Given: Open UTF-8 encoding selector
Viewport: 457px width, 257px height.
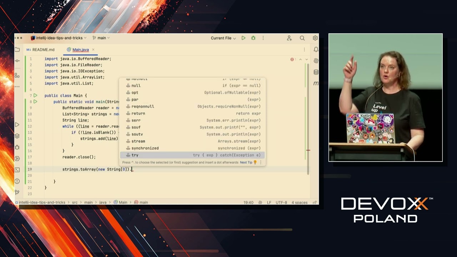Looking at the screenshot, I should pos(281,202).
